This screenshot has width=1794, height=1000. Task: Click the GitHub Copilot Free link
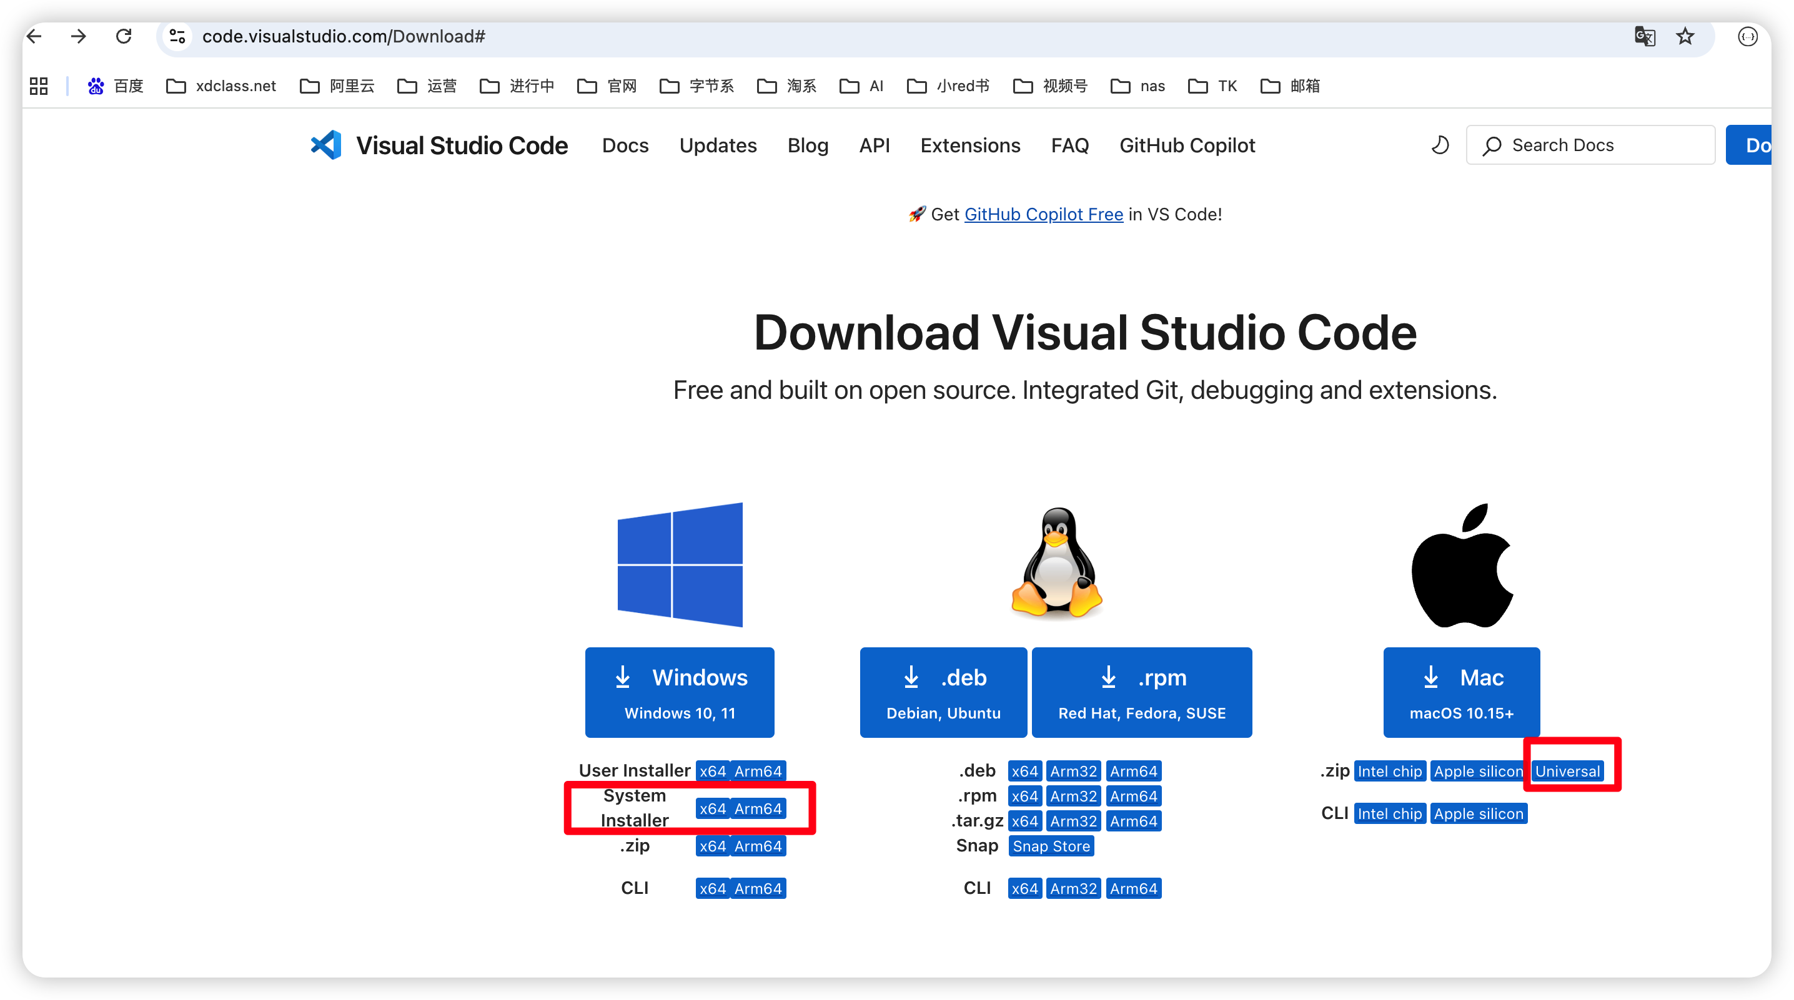coord(1043,214)
